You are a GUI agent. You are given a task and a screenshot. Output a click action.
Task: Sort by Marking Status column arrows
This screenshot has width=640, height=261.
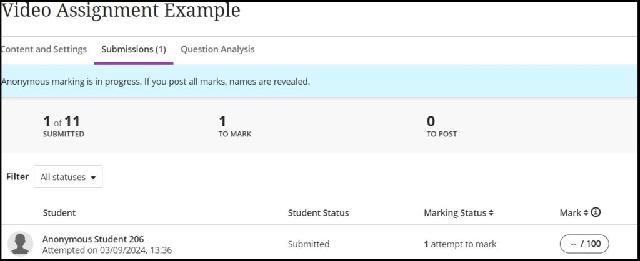pyautogui.click(x=491, y=212)
